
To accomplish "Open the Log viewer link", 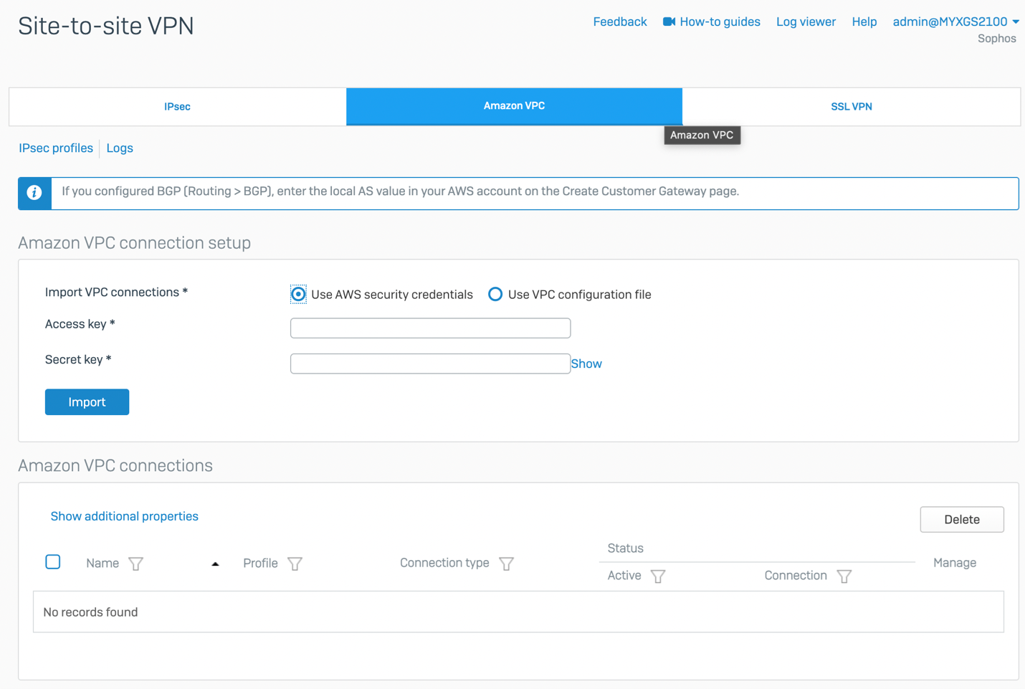I will coord(806,22).
